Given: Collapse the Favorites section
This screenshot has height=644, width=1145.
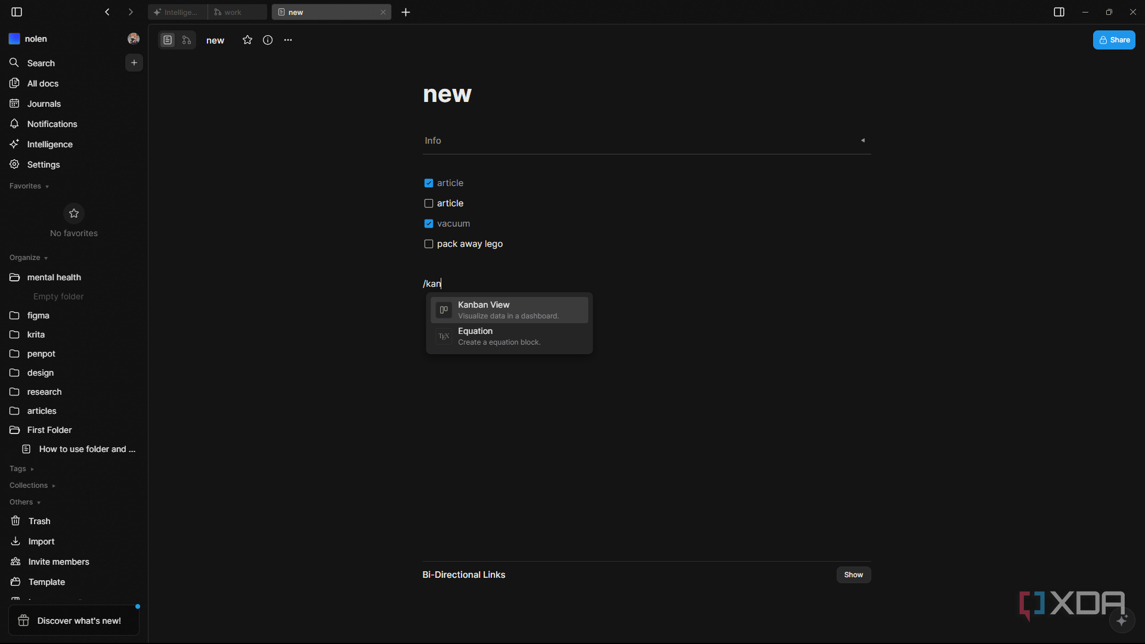Looking at the screenshot, I should click(29, 186).
